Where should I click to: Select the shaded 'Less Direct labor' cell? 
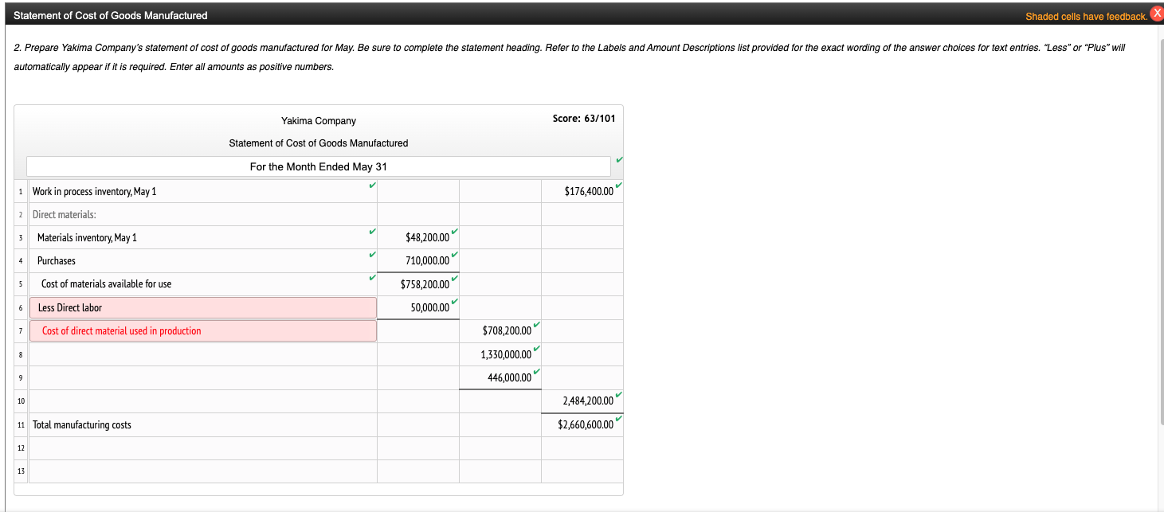[203, 307]
